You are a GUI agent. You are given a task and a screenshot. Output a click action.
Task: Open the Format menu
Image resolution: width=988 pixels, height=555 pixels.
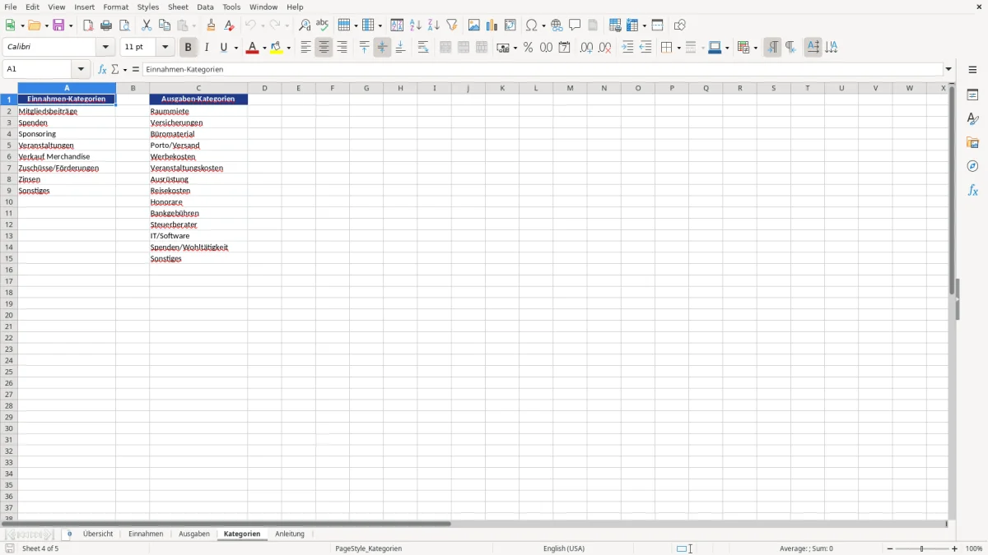(116, 7)
